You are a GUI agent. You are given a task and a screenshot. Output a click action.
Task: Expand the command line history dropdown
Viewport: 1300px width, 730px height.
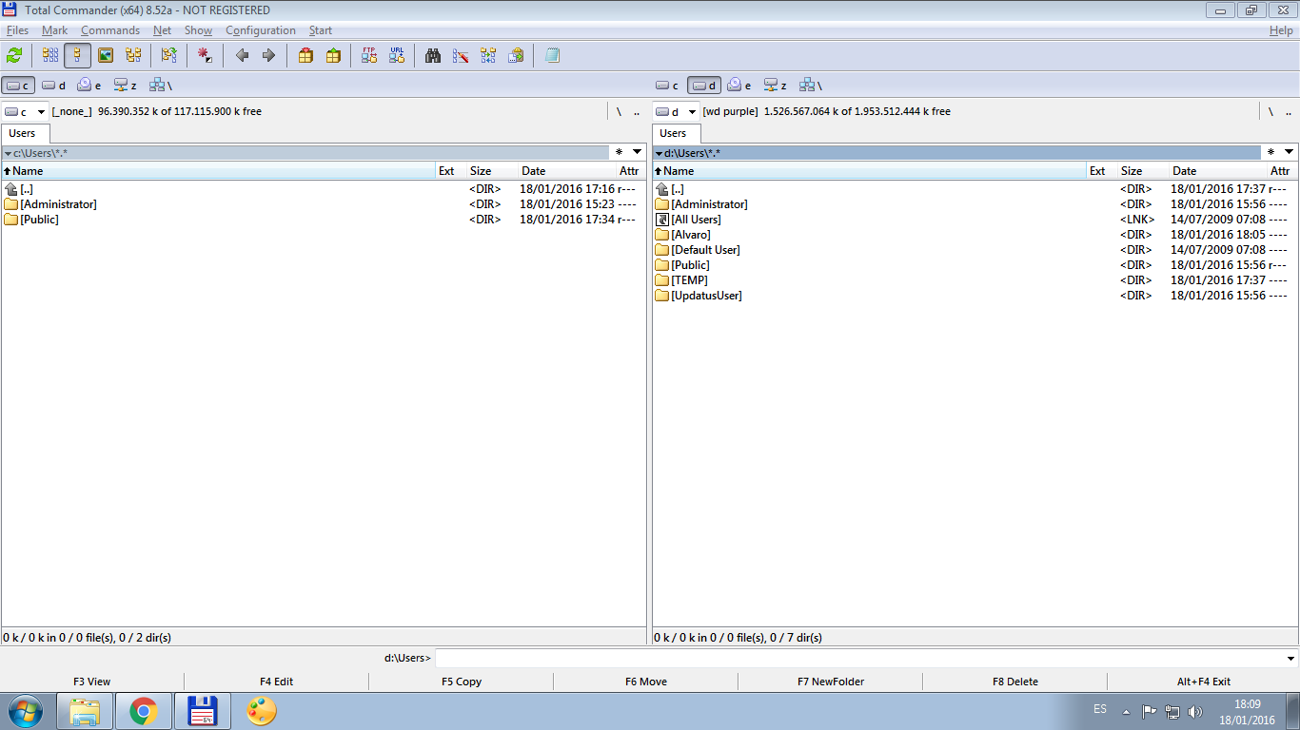point(1290,658)
